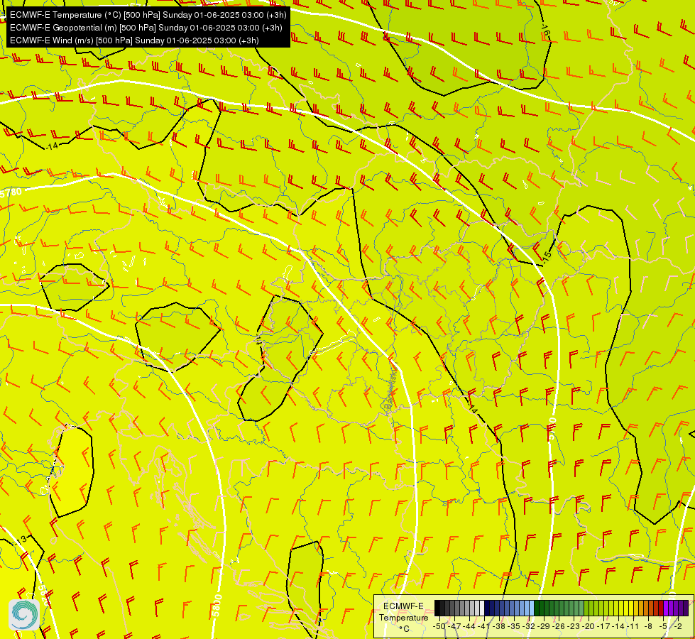This screenshot has height=639, width=695.
Task: Click the -20 legend value
Action: (x=589, y=626)
